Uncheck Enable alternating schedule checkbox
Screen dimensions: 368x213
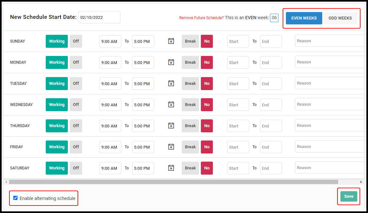pyautogui.click(x=16, y=198)
